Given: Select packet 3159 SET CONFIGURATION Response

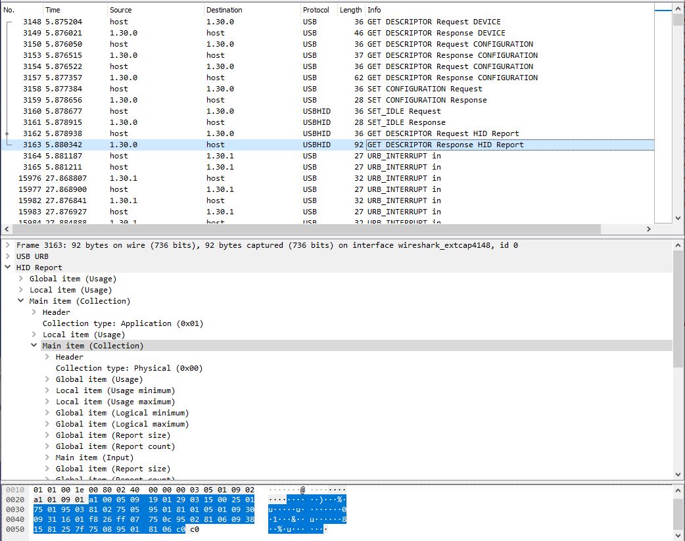Looking at the screenshot, I should click(x=327, y=100).
